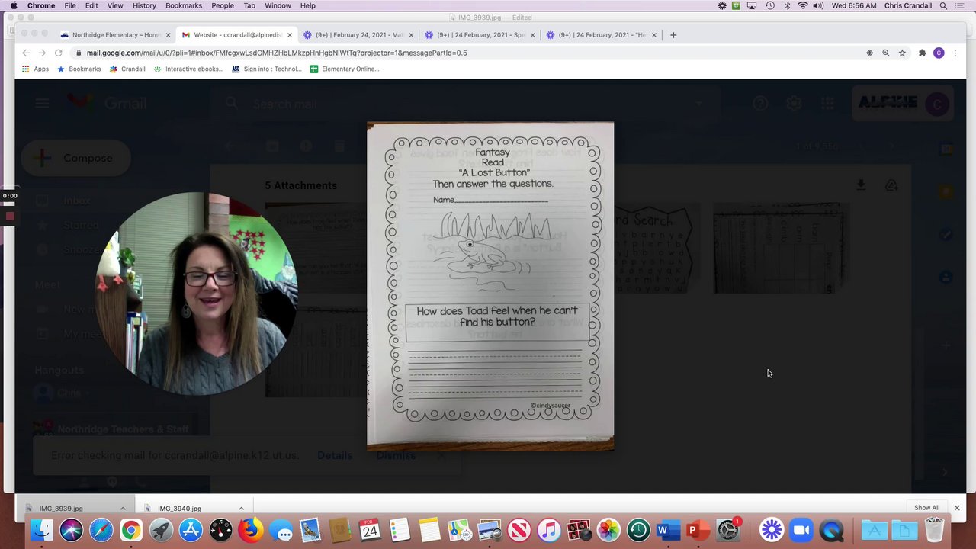Open the App Store from Dock
This screenshot has height=549, width=976.
click(191, 530)
